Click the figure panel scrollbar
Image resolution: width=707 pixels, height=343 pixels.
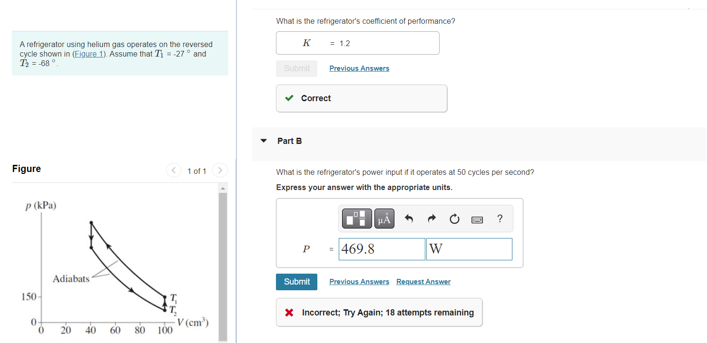pos(223,261)
